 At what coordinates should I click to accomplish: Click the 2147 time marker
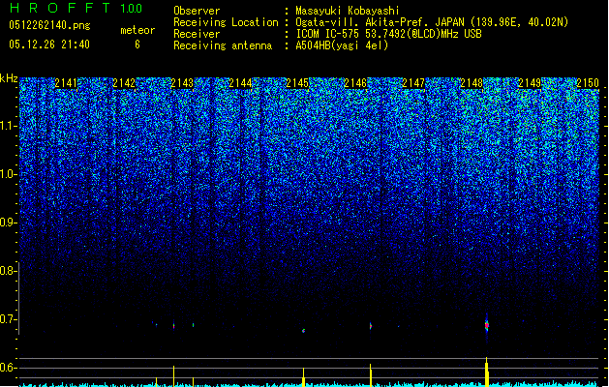point(413,83)
